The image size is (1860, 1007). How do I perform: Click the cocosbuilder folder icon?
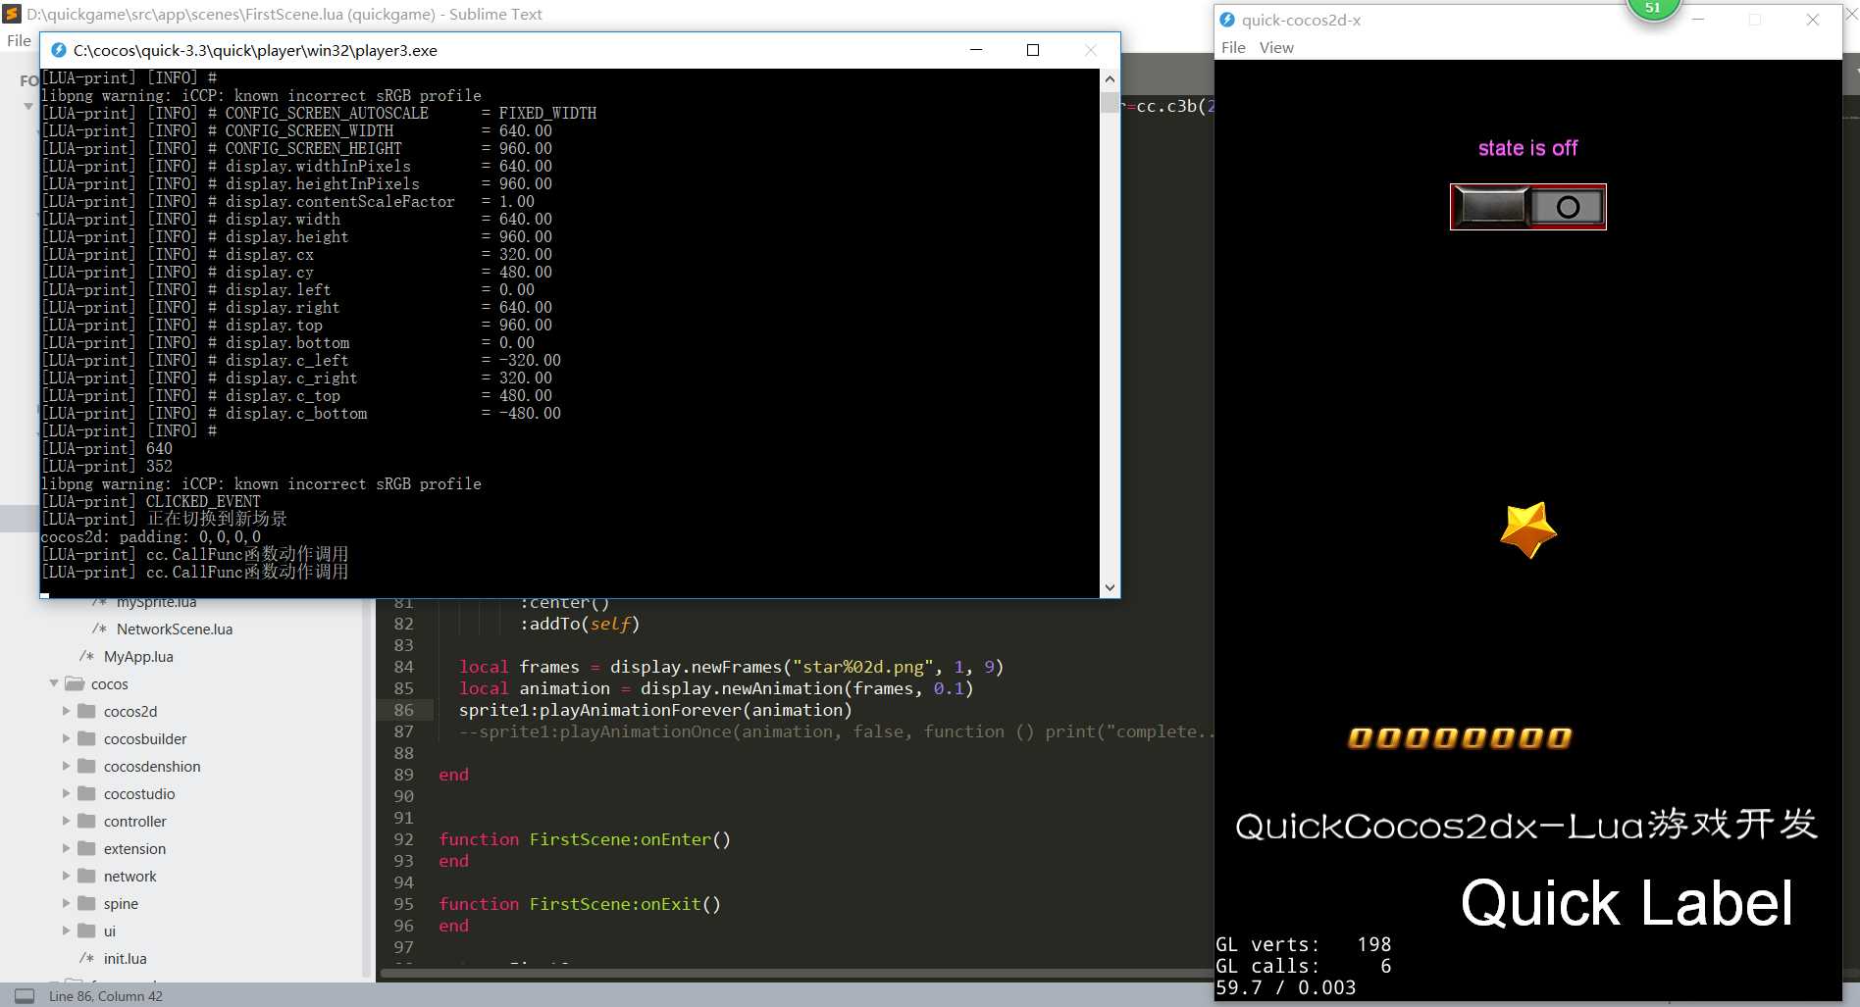87,738
